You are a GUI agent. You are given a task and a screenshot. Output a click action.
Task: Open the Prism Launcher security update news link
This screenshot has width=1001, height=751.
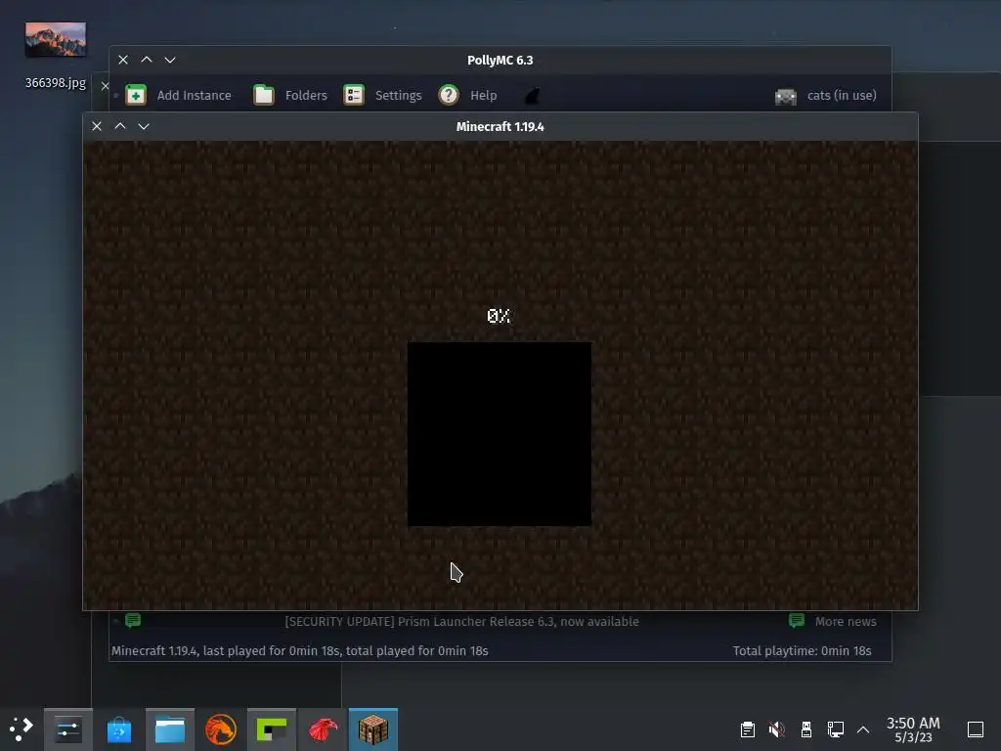point(461,621)
